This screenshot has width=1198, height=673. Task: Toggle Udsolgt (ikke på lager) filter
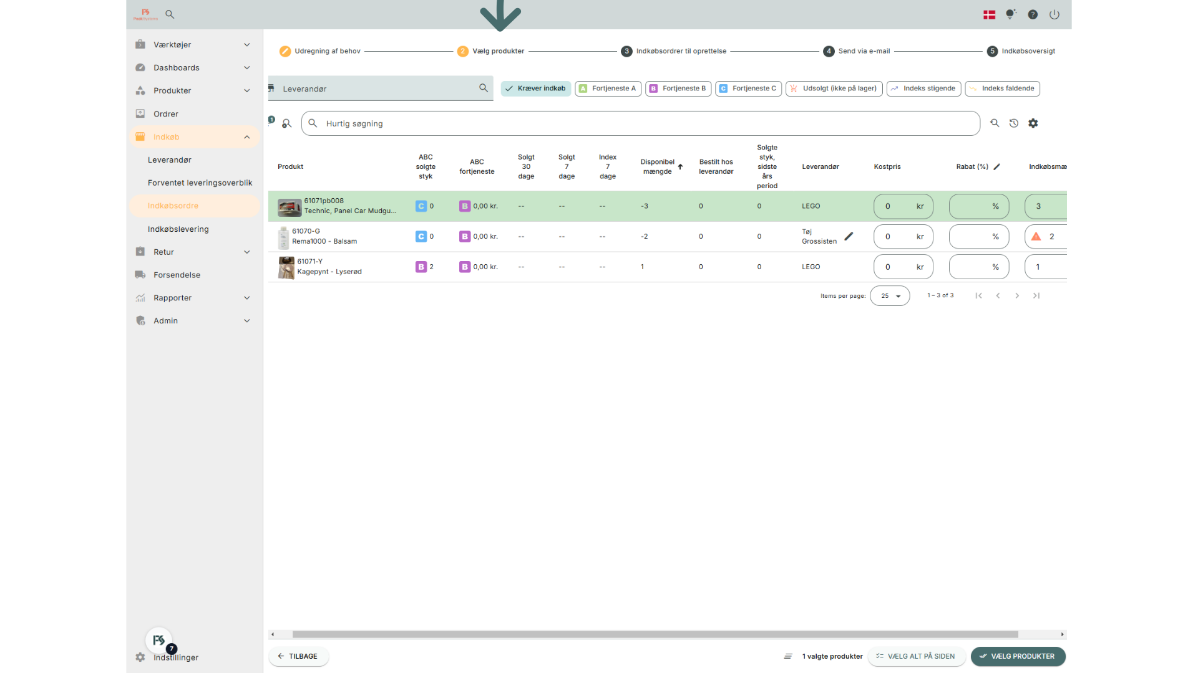(834, 88)
